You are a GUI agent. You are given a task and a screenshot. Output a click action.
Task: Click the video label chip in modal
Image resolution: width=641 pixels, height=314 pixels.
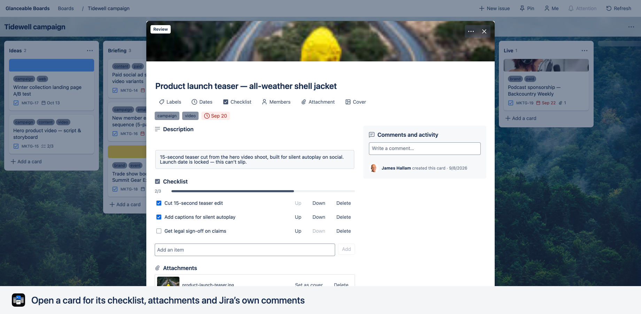tap(190, 116)
